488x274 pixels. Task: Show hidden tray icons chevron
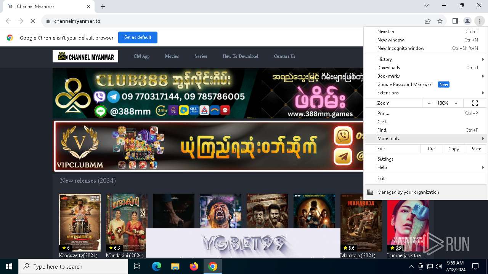411,266
